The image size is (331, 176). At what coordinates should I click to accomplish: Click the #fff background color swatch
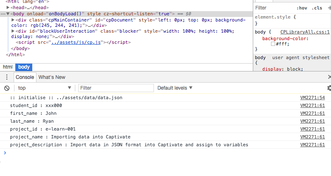click(x=273, y=44)
